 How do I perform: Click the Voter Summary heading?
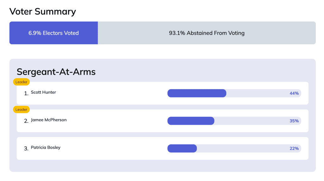pyautogui.click(x=43, y=12)
